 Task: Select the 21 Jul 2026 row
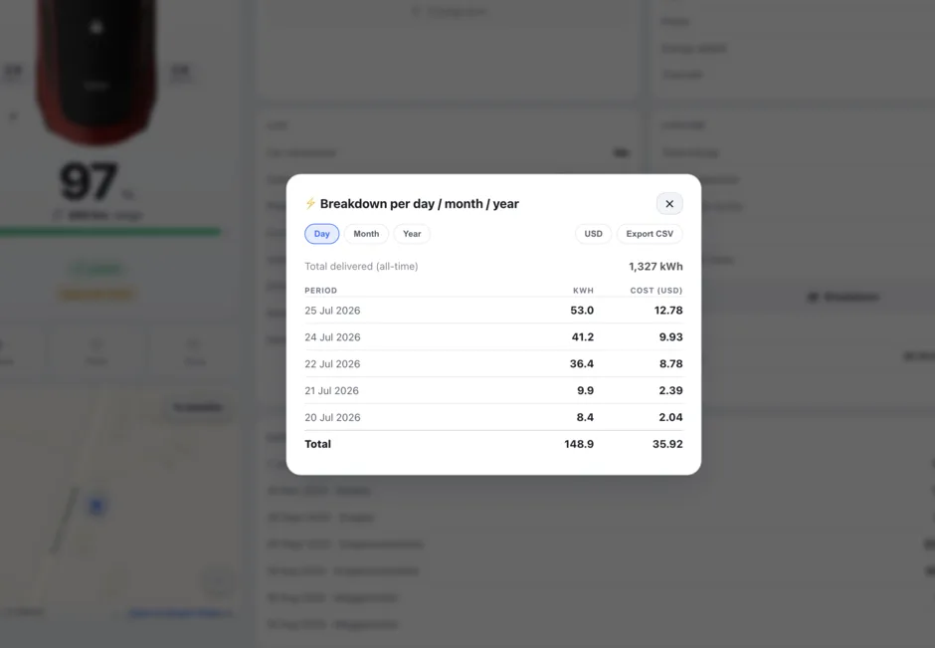tap(493, 391)
